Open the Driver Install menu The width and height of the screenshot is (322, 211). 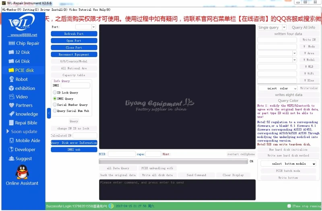coord(54,10)
